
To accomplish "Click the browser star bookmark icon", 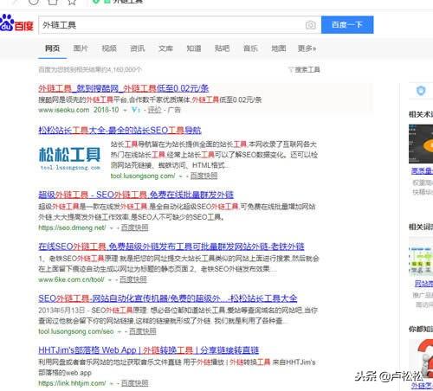I will (x=72, y=3).
